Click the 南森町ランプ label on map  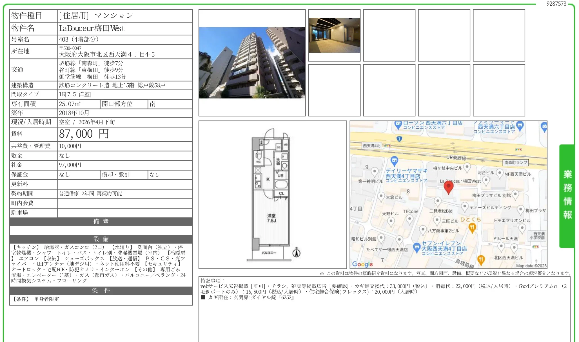coord(516,162)
